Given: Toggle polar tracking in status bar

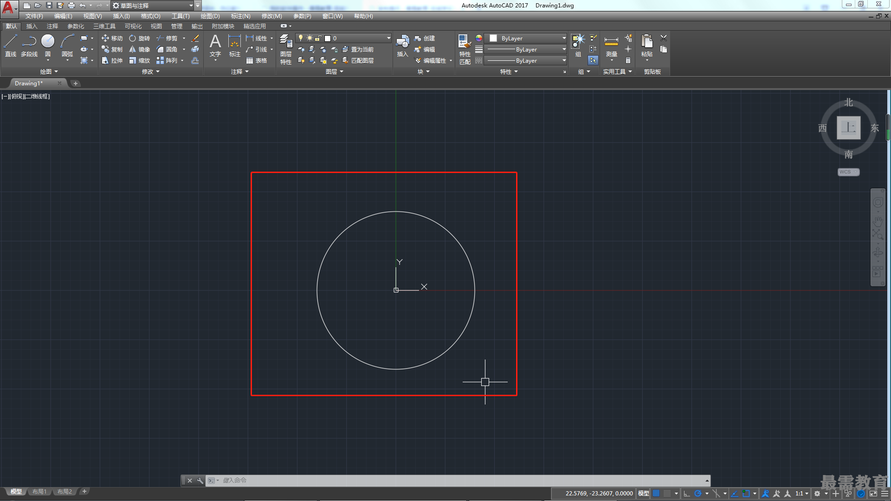Looking at the screenshot, I should click(697, 494).
